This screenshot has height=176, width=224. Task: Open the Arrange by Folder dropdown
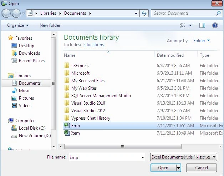point(202,41)
